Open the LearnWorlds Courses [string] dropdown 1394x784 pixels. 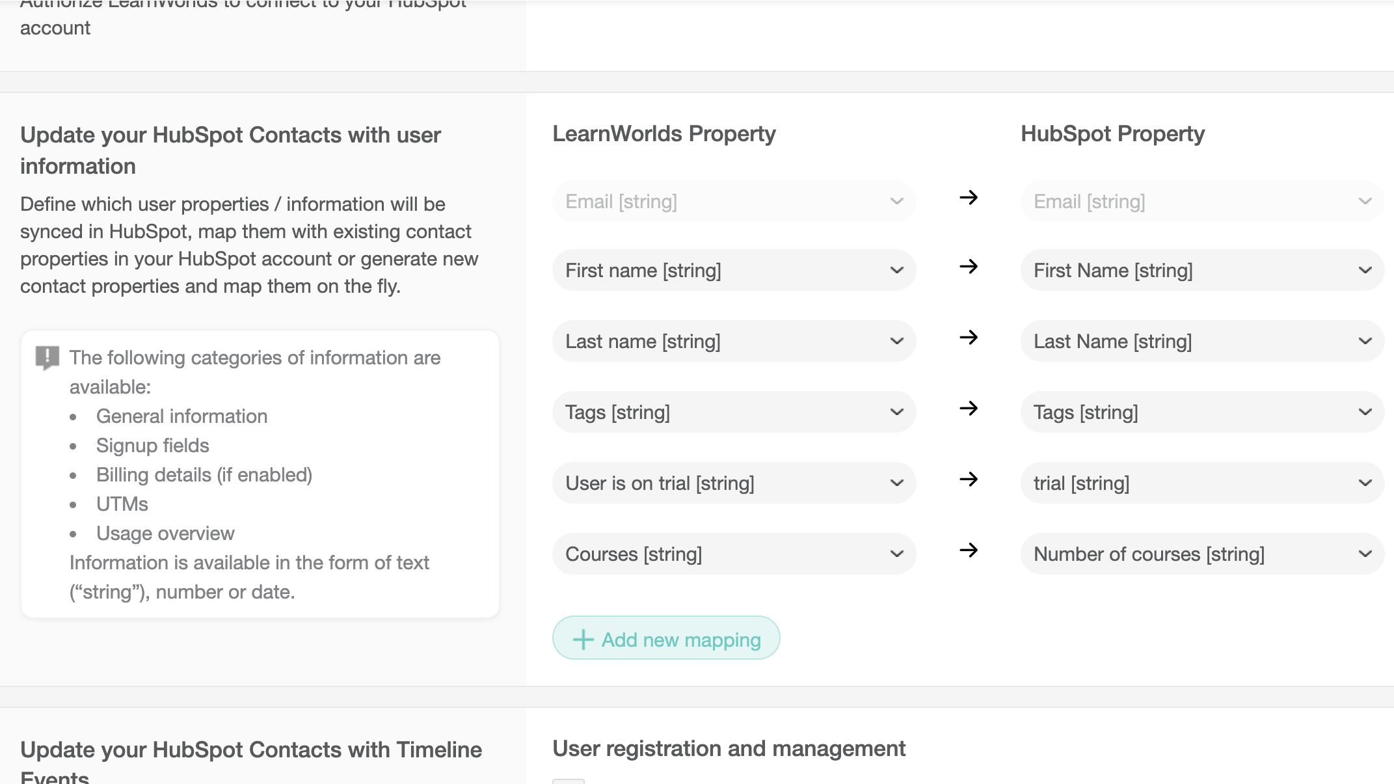[734, 554]
